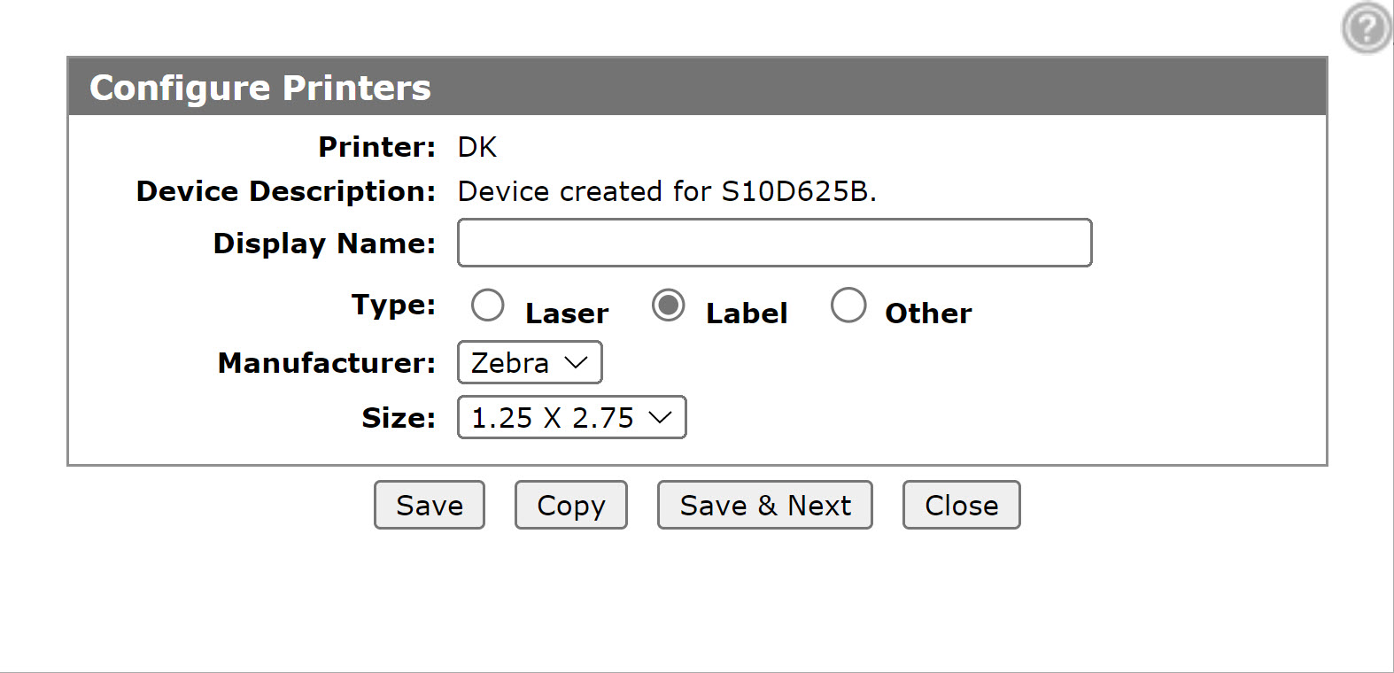Click the Display Name field label
This screenshot has width=1394, height=673.
324,244
